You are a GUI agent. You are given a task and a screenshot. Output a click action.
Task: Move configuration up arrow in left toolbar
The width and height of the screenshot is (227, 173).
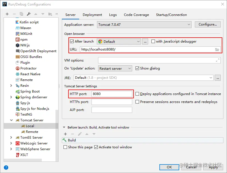point(36,14)
